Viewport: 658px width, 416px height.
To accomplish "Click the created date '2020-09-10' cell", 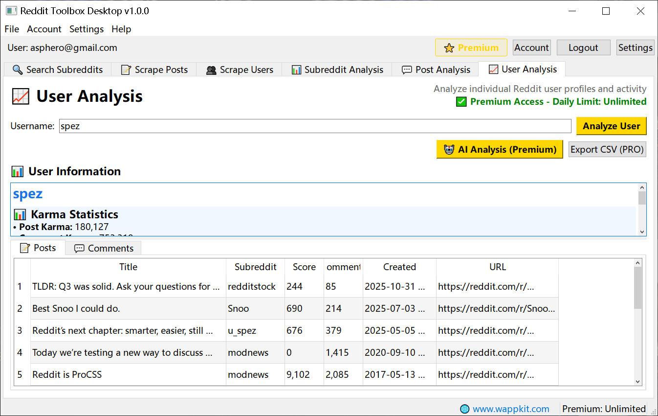I will coord(400,352).
